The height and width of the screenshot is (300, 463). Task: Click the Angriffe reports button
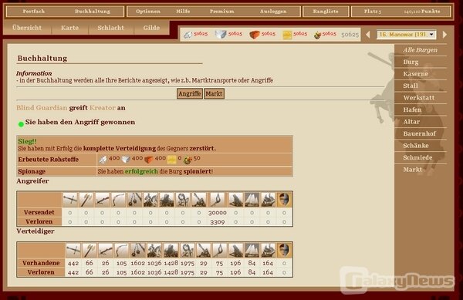190,93
